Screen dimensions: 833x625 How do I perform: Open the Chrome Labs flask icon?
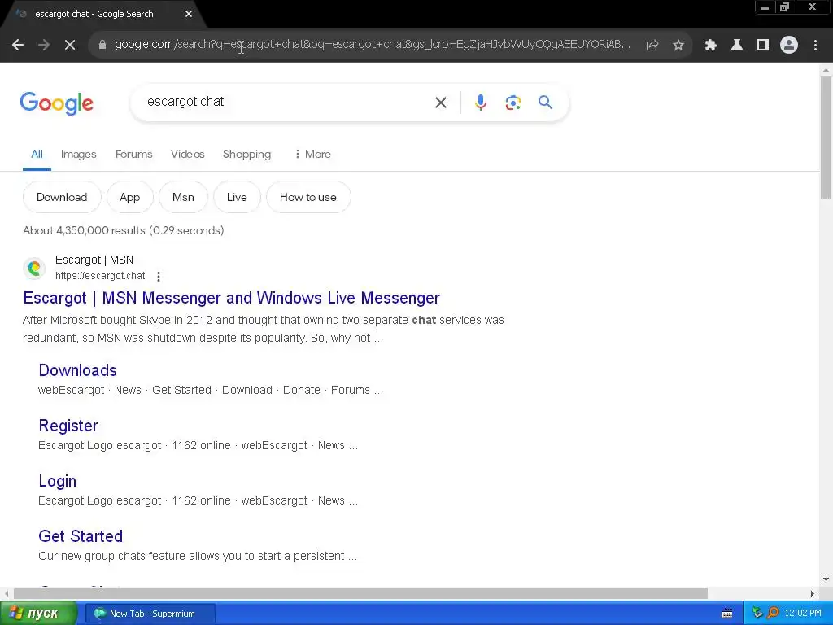737,46
